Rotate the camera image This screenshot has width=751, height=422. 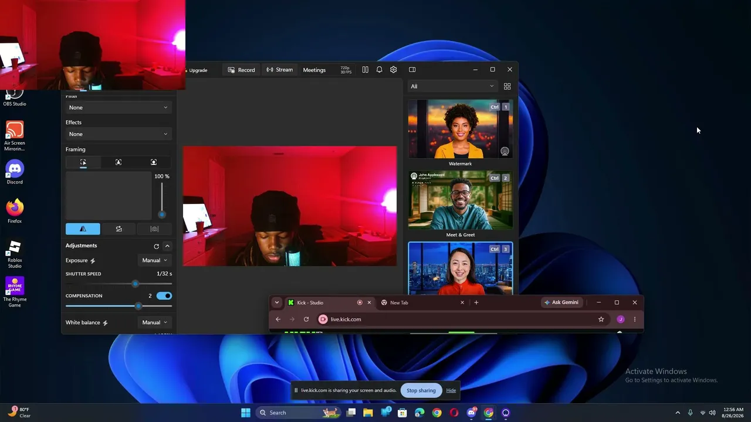pyautogui.click(x=119, y=229)
